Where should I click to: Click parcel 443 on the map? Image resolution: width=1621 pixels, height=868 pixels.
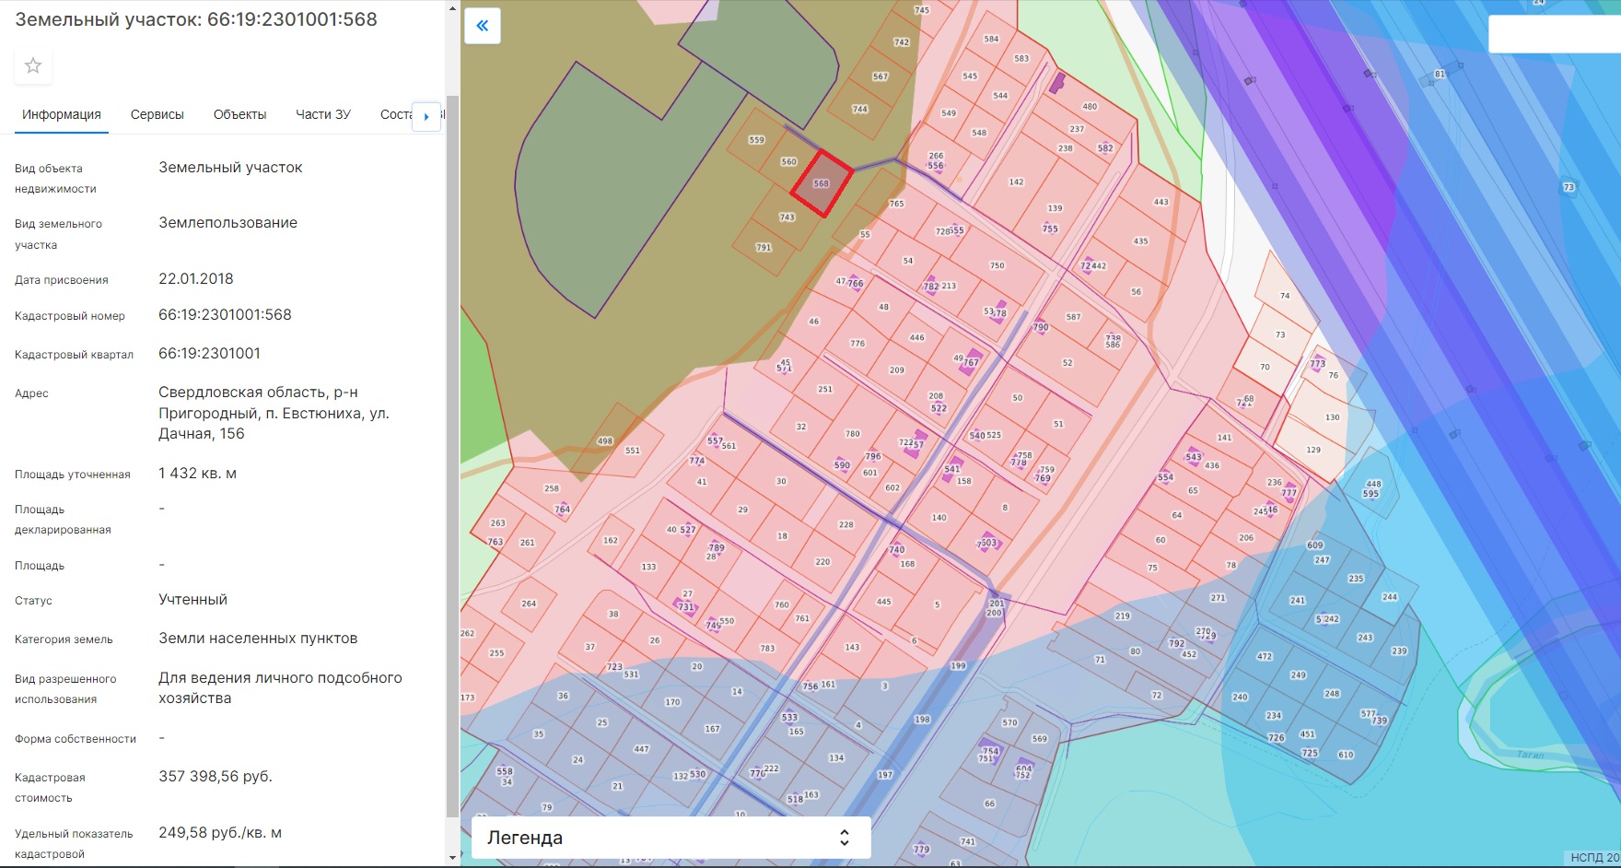pyautogui.click(x=1160, y=202)
